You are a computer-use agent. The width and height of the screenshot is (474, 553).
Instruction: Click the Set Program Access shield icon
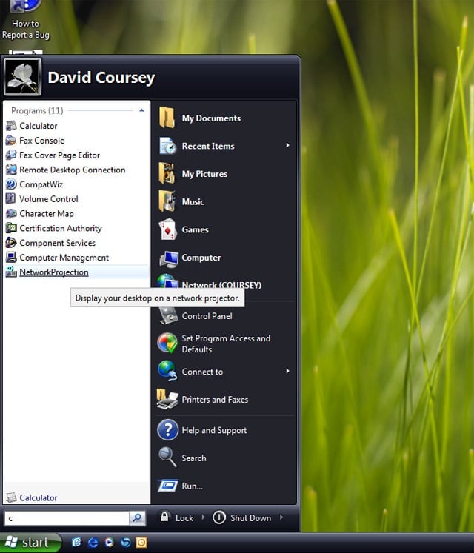pos(167,343)
